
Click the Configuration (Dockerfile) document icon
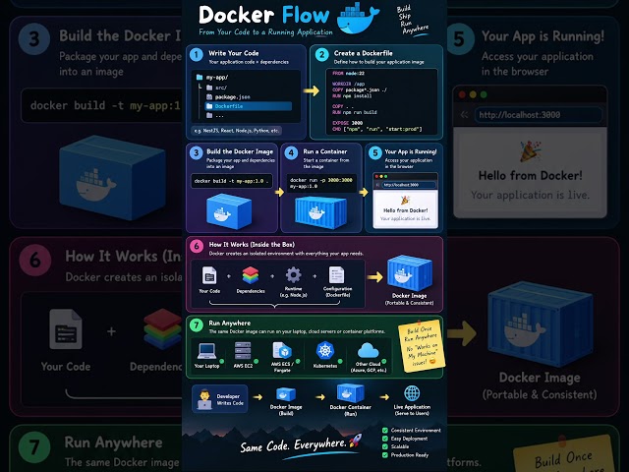point(336,275)
